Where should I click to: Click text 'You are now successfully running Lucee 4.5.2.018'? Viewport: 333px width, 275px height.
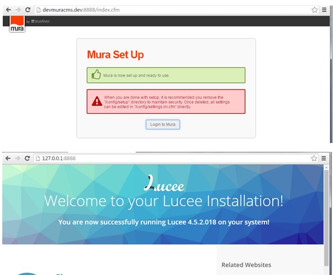pyautogui.click(x=137, y=222)
